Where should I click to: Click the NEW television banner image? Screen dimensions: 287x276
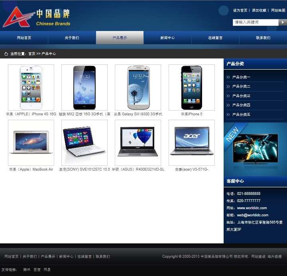pyautogui.click(x=256, y=149)
